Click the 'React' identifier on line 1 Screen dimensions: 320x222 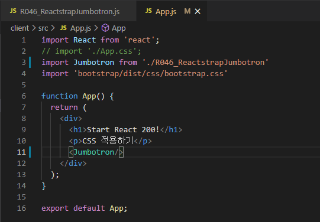coord(85,40)
